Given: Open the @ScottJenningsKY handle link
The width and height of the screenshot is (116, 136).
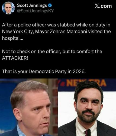Looking at the screenshot, I should 35,11.
